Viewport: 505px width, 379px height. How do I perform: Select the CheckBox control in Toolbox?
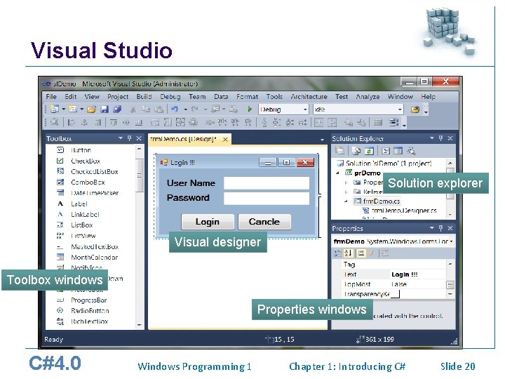(86, 161)
